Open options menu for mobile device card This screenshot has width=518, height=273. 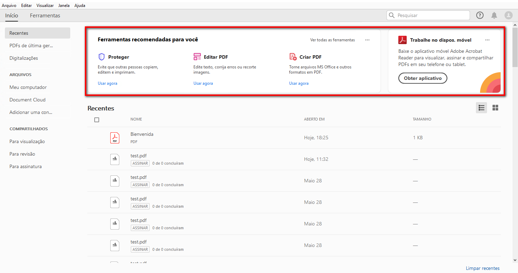coord(487,40)
